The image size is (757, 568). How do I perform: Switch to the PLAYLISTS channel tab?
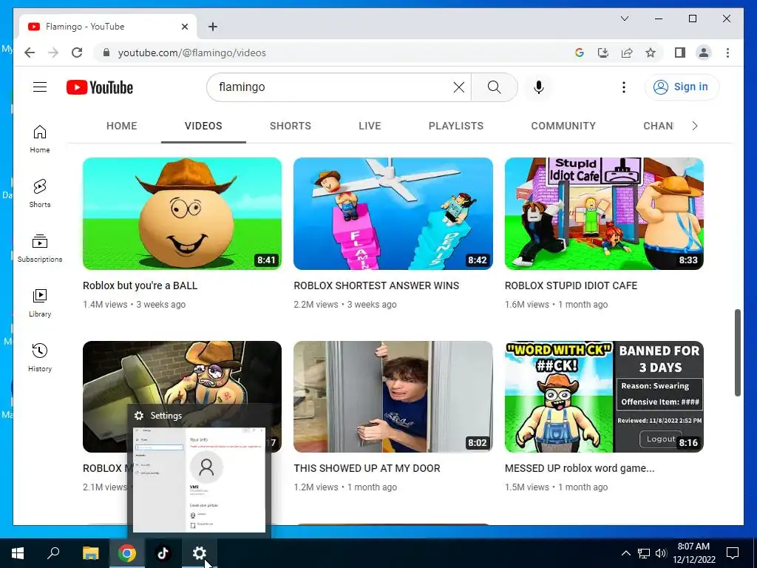point(455,126)
